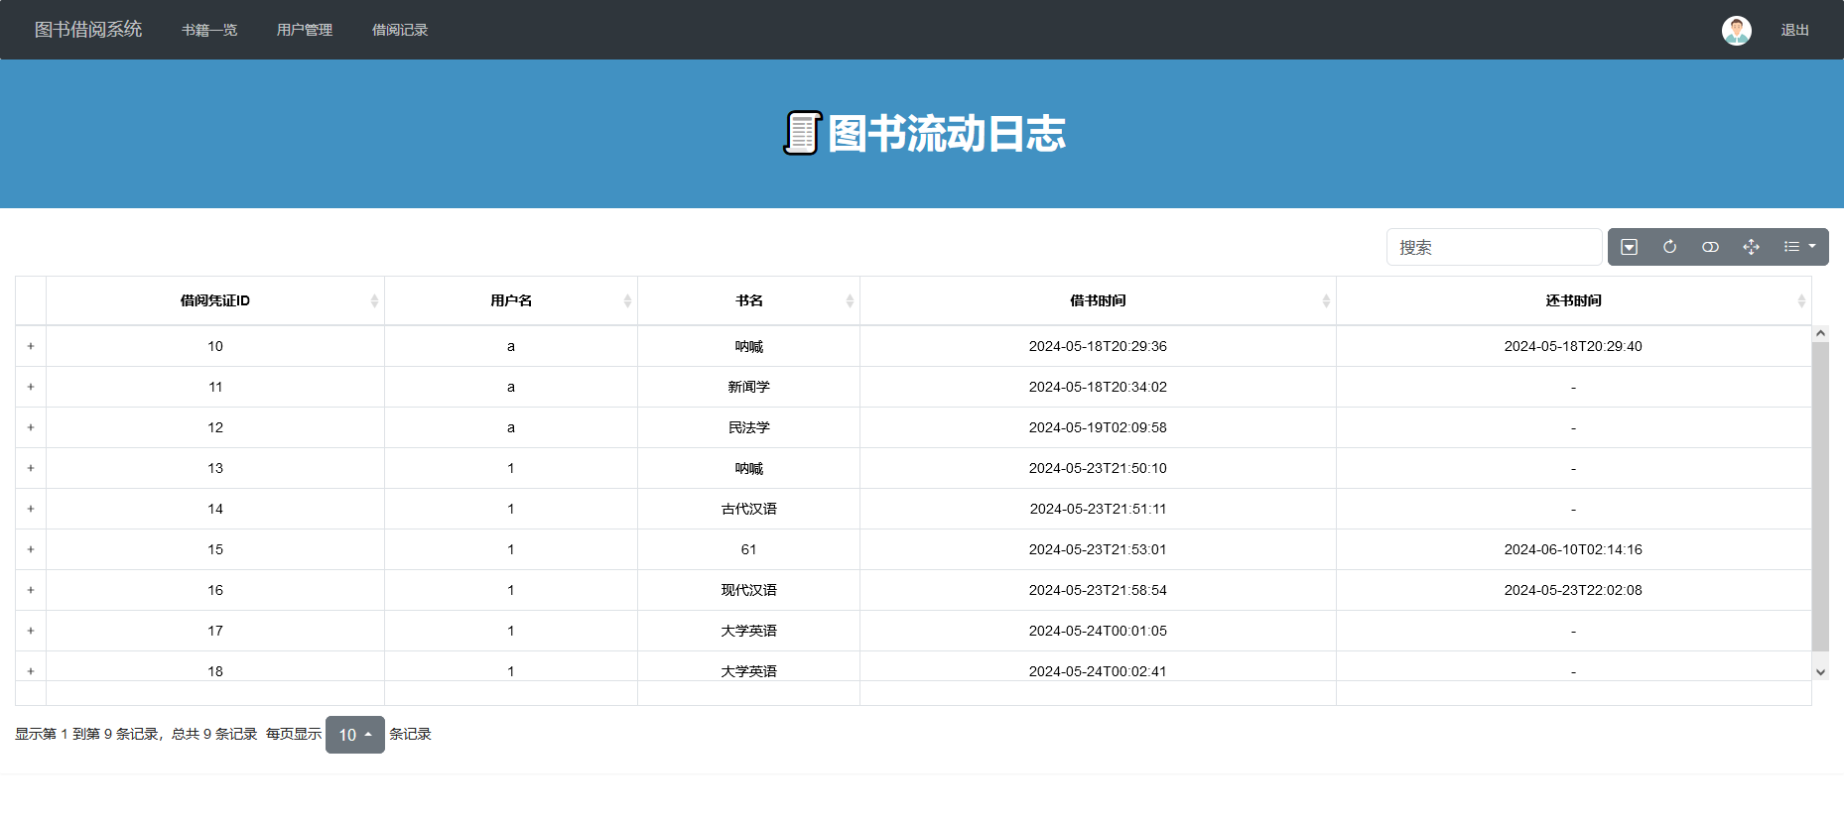Sort records by 还书时间 column
This screenshot has width=1844, height=823.
point(1573,300)
